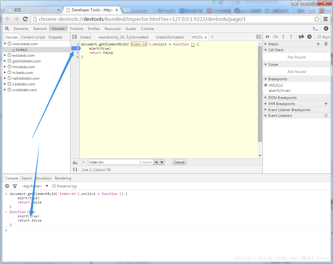Expand Event Listener Breakpoints section
The width and height of the screenshot is (333, 264).
coord(266,110)
